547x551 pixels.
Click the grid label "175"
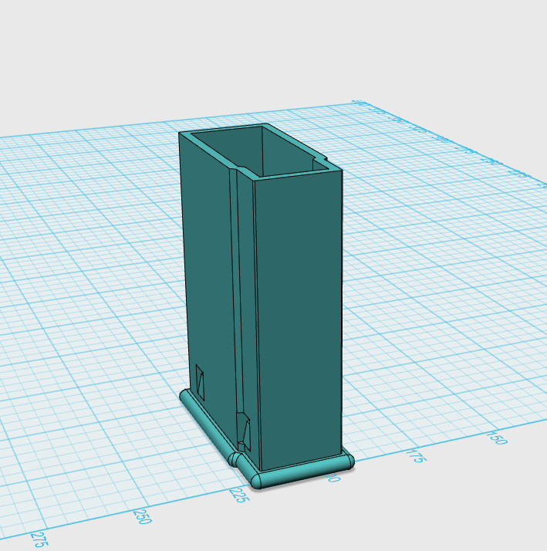click(417, 455)
